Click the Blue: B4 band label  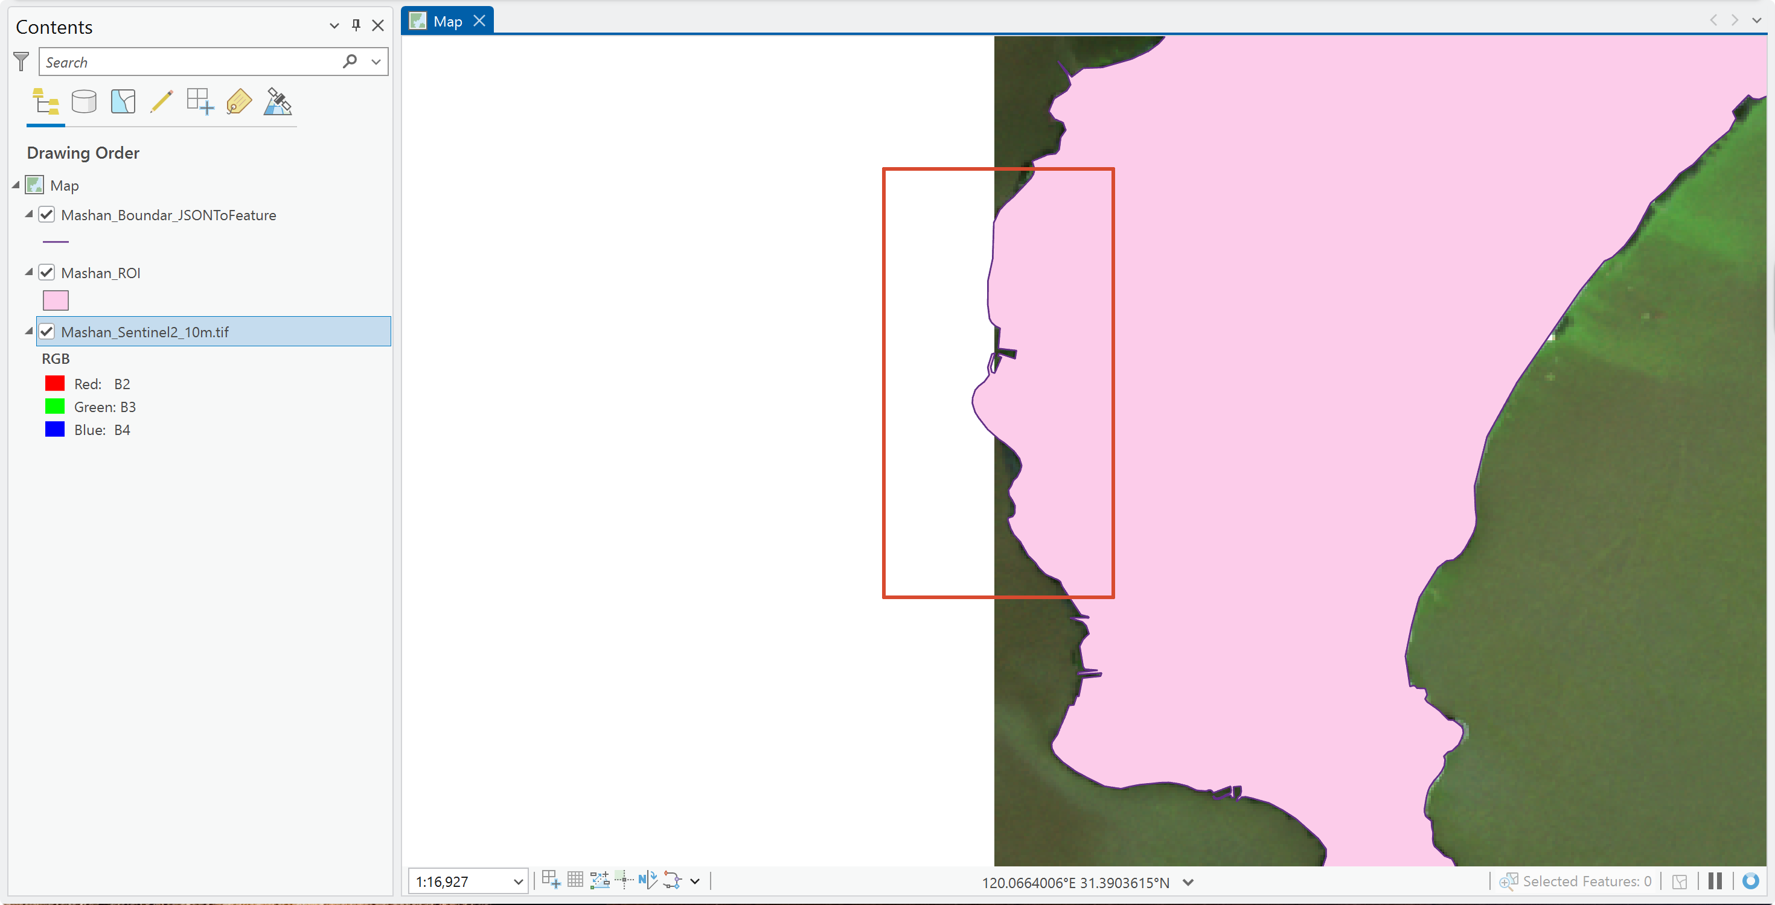102,430
